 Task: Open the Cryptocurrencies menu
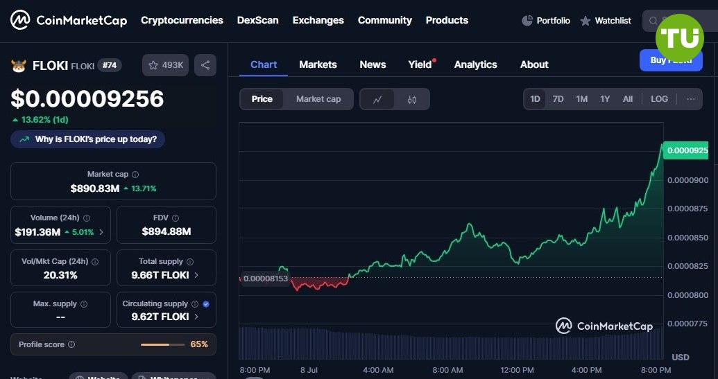182,21
